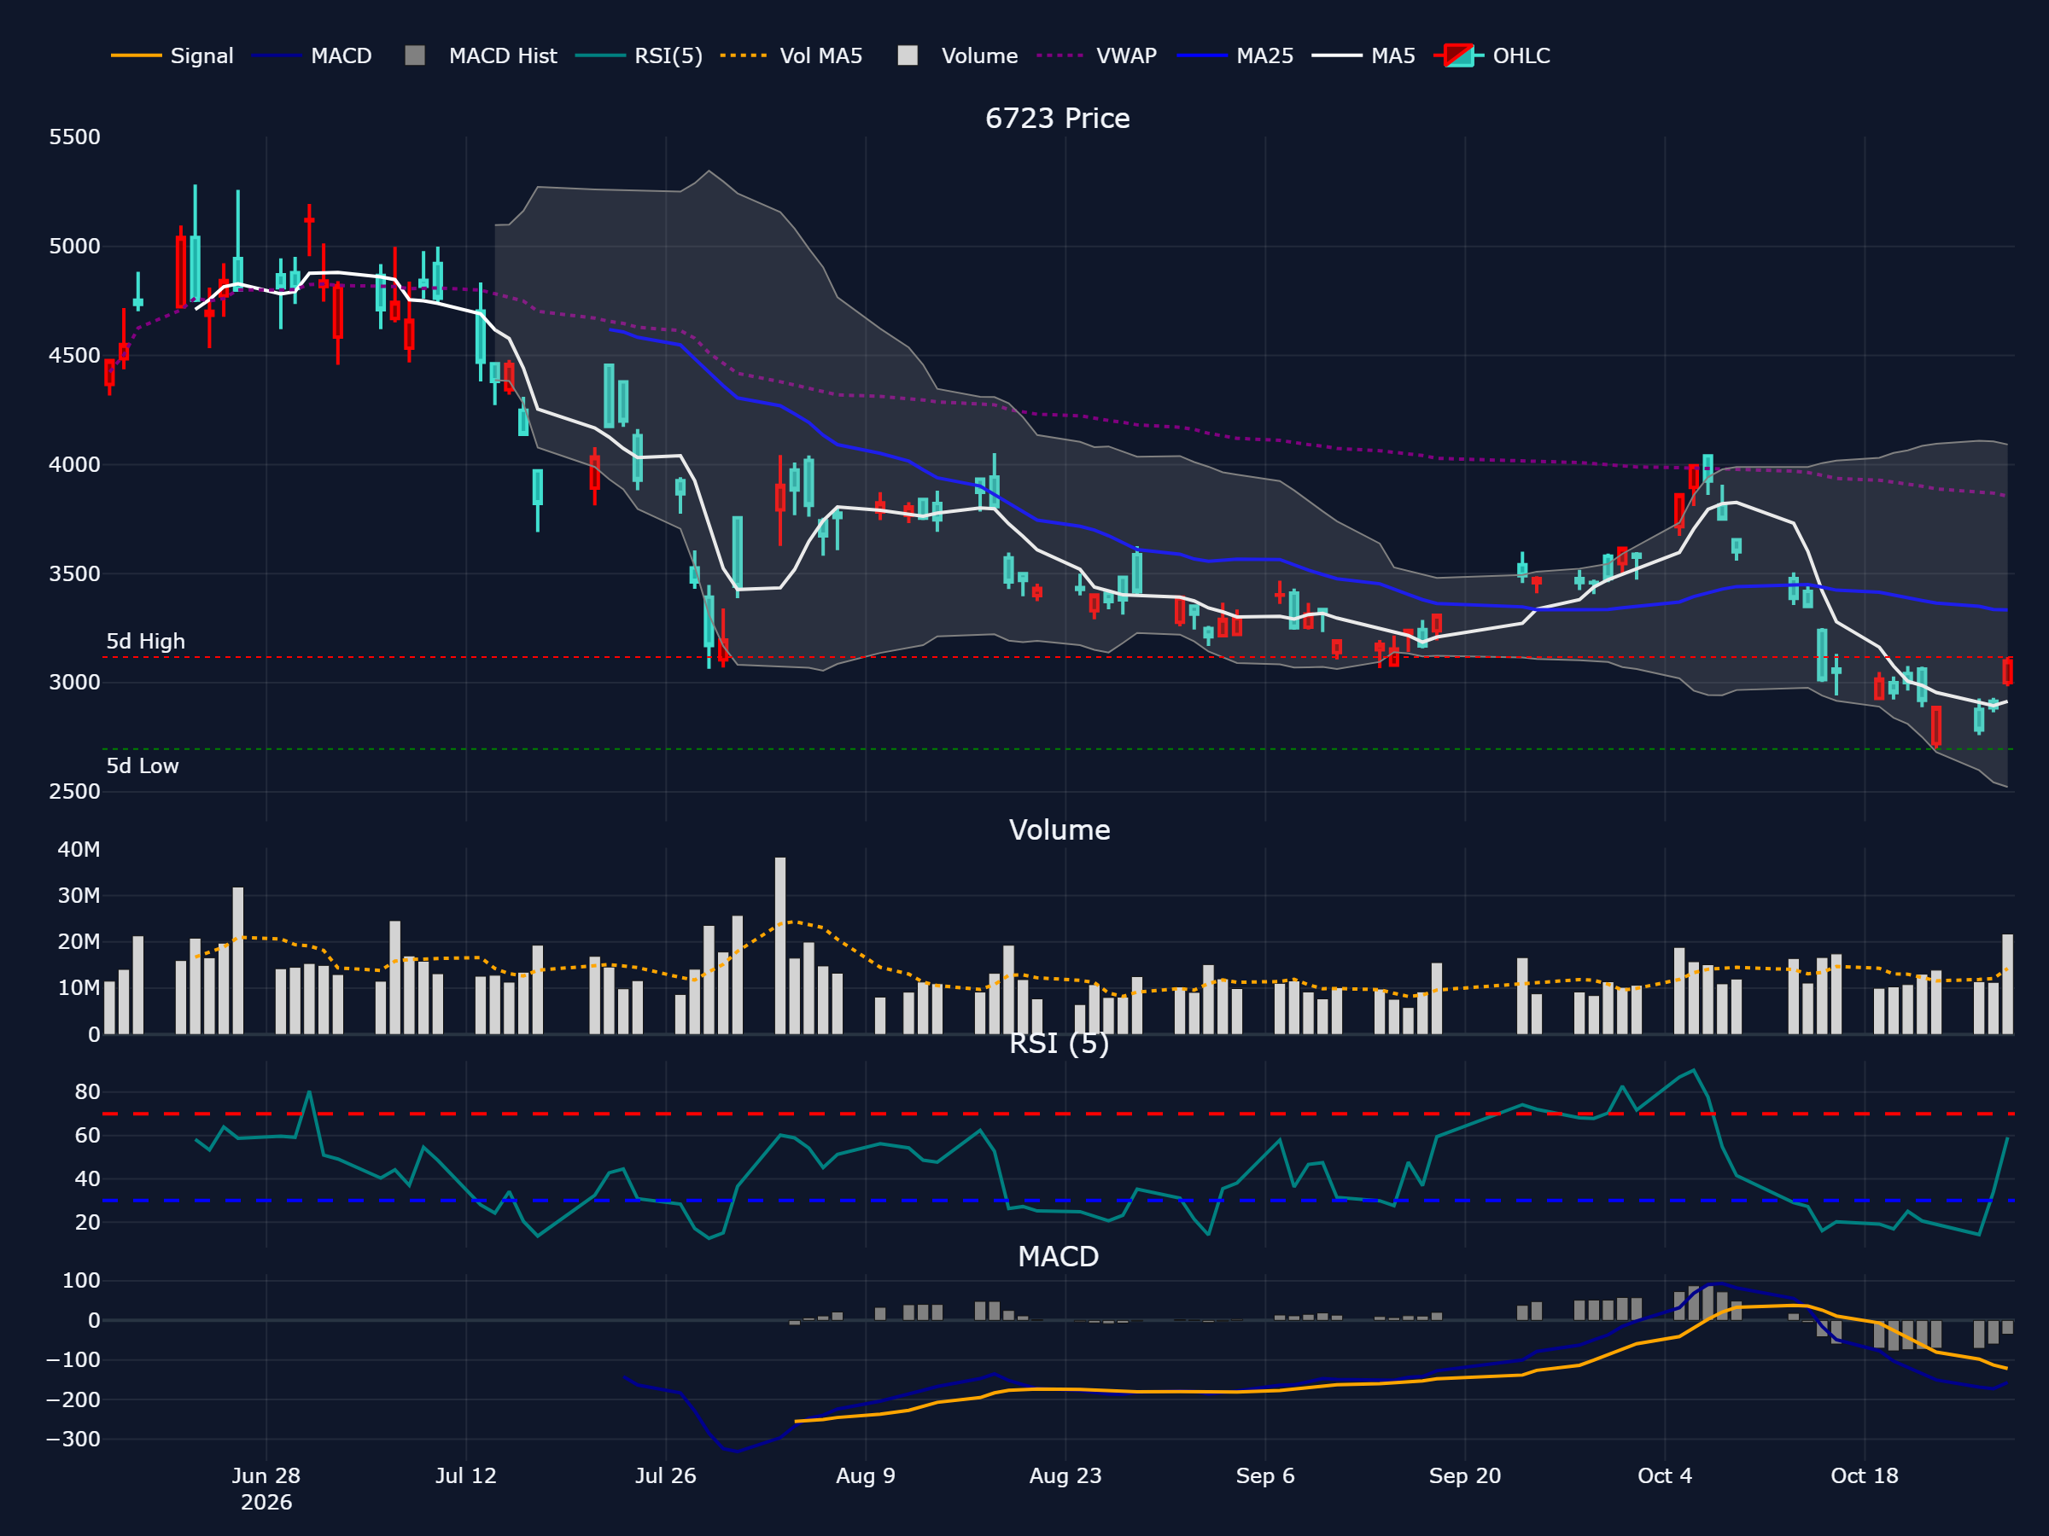Click the 'Sep 20' x-axis date label
Image resolution: width=2049 pixels, height=1536 pixels.
click(x=1465, y=1475)
